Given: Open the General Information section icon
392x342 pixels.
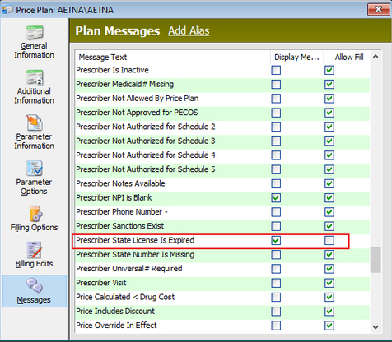Looking at the screenshot, I should [x=35, y=32].
